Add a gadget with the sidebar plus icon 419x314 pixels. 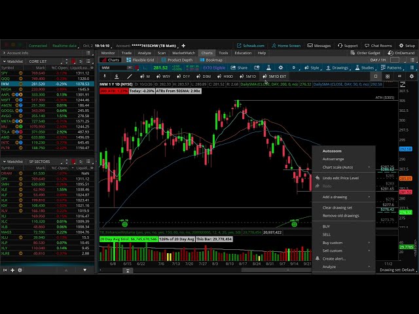point(12,270)
